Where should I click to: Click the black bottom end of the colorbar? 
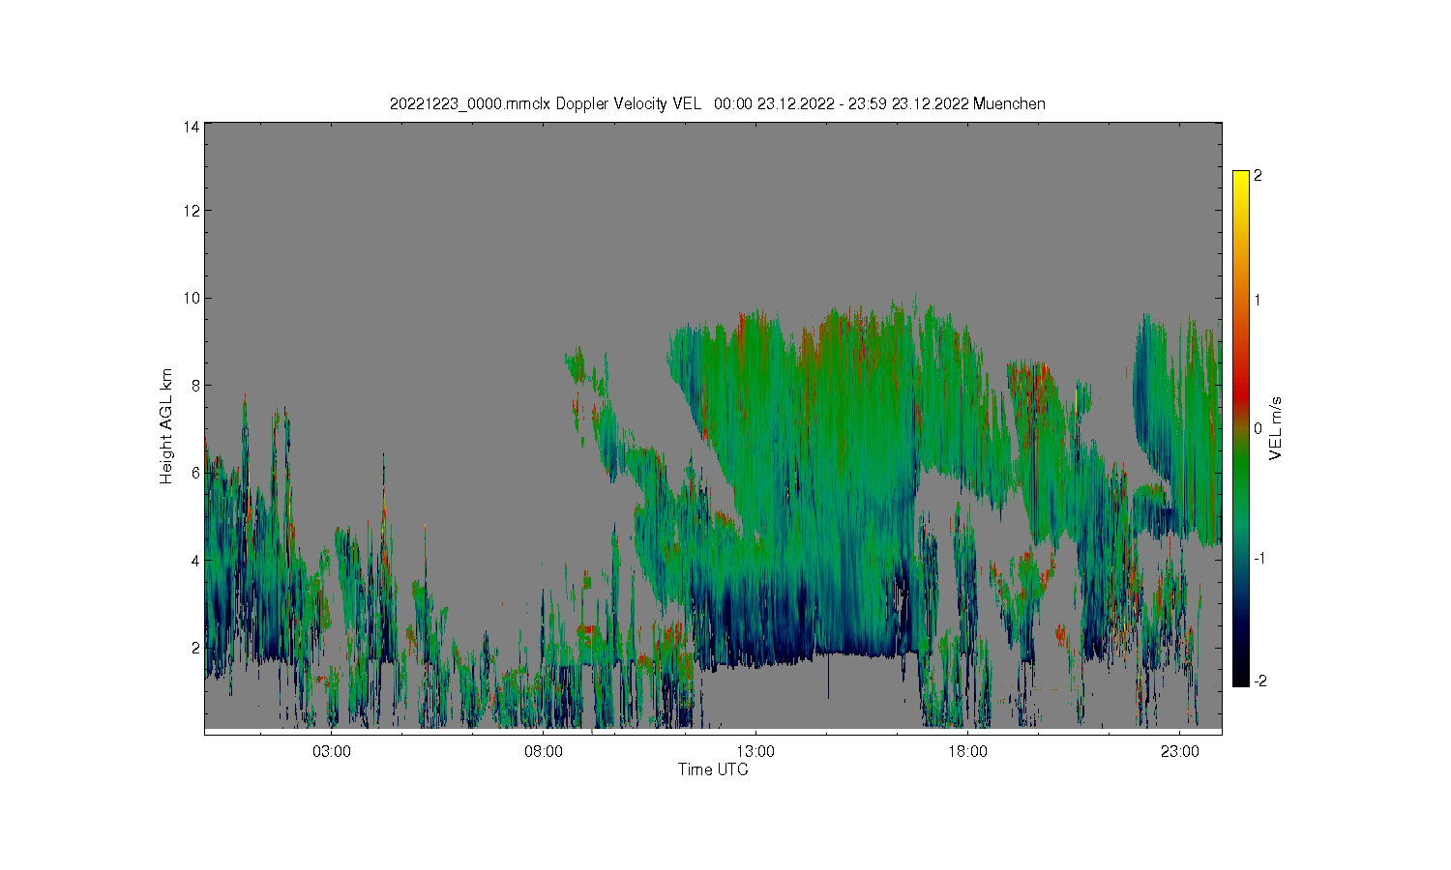tap(1241, 680)
